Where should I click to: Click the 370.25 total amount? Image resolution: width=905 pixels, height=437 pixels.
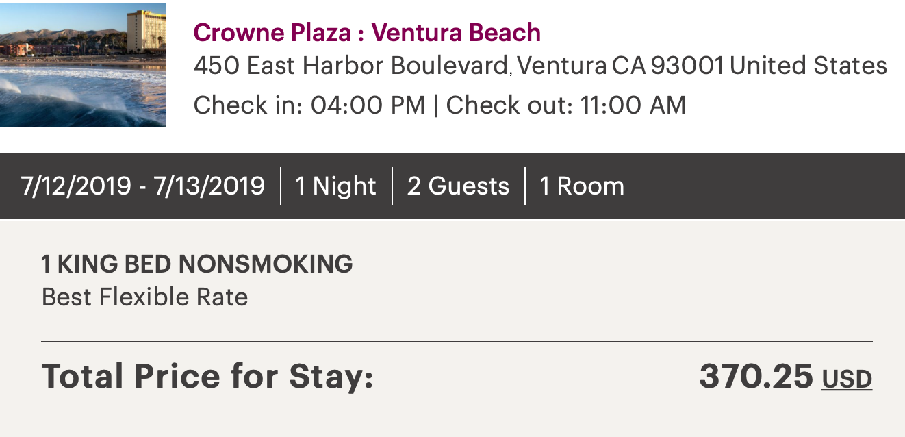(x=756, y=377)
